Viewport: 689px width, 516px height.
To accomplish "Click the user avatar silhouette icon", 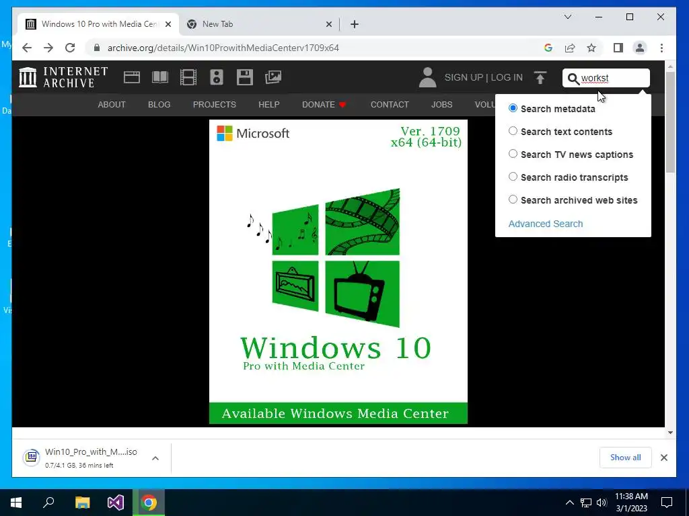I will point(427,77).
